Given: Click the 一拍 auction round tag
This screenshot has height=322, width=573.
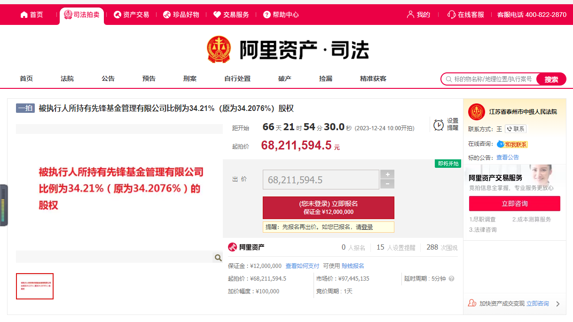Looking at the screenshot, I should click(x=25, y=109).
